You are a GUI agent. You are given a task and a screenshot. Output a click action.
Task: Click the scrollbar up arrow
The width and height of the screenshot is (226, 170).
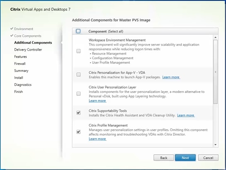(x=216, y=37)
